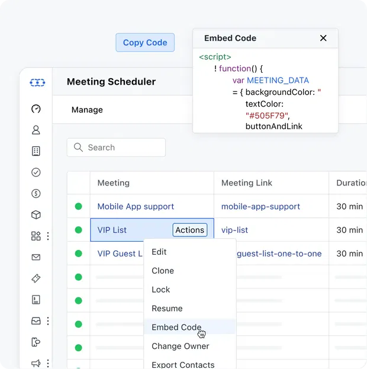Select Embed Code from the actions menu

(189, 327)
